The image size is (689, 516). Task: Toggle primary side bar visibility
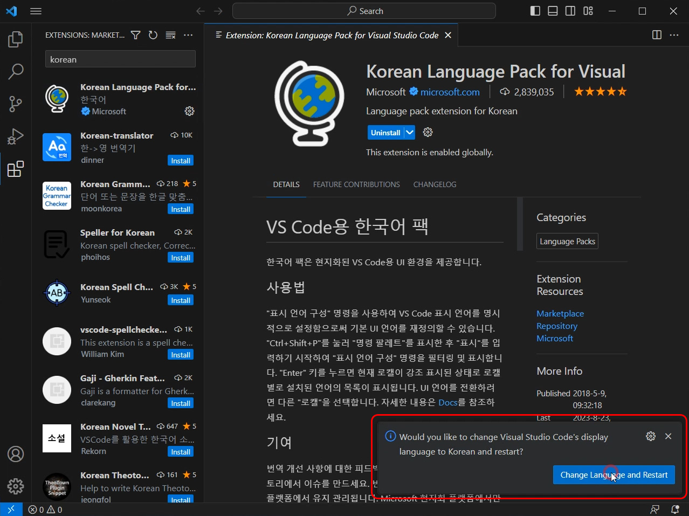click(x=535, y=11)
